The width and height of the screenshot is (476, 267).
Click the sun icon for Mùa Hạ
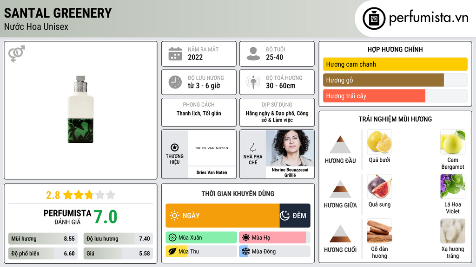point(246,238)
